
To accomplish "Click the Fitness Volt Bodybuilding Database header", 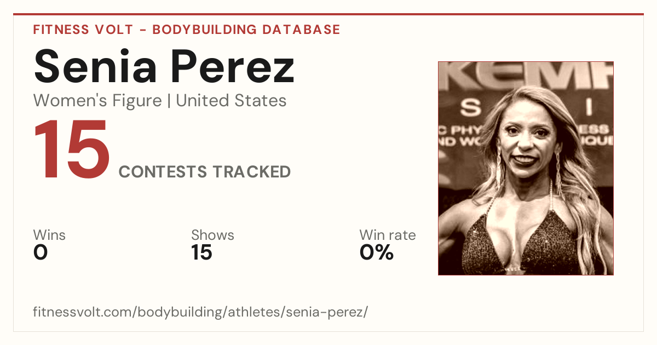I will tap(187, 30).
